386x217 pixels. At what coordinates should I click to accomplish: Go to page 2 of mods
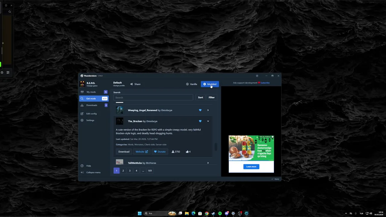[123, 171]
